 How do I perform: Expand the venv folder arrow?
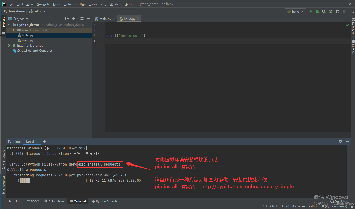click(x=14, y=30)
